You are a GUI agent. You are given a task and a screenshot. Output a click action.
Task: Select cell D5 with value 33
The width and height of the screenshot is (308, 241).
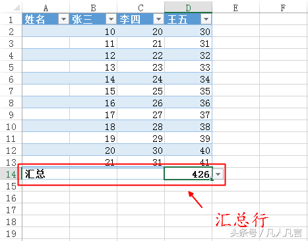(x=188, y=67)
